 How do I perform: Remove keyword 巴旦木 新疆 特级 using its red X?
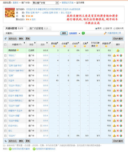(118, 95)
